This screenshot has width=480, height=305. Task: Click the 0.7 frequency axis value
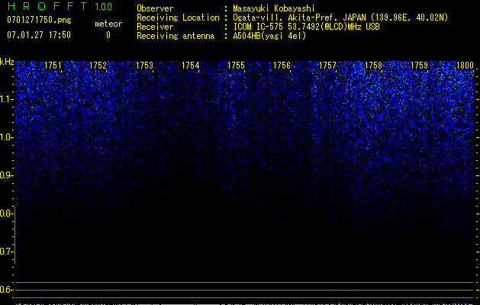(6, 252)
